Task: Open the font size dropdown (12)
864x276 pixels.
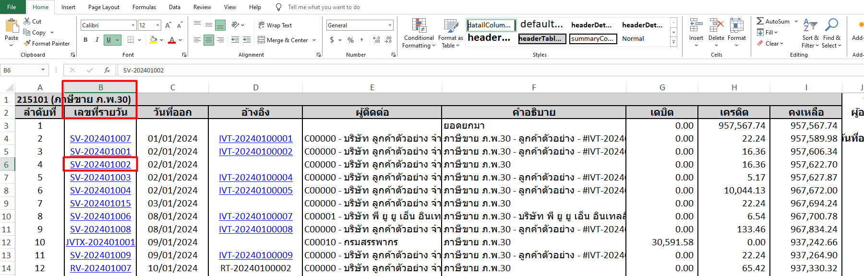Action: [158, 25]
